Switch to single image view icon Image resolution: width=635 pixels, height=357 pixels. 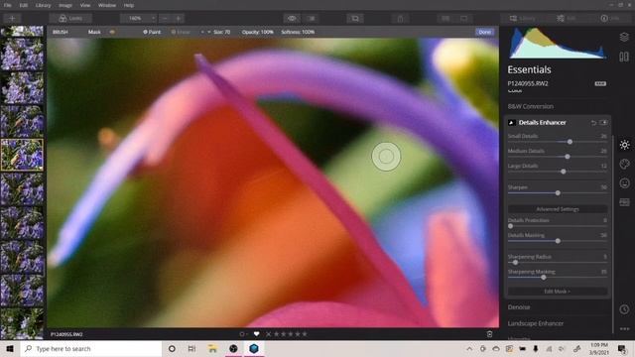[x=464, y=18]
